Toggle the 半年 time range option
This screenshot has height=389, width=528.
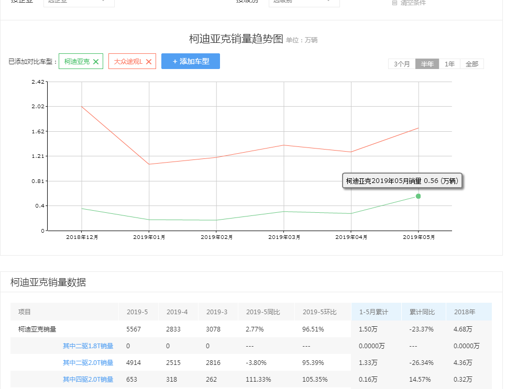pos(426,63)
